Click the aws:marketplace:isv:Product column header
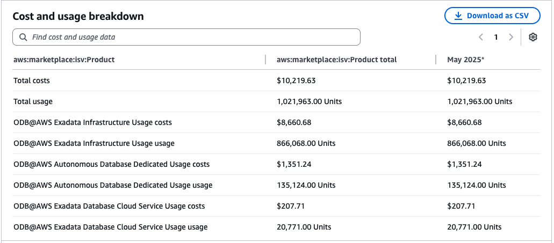The image size is (554, 243). click(x=64, y=60)
